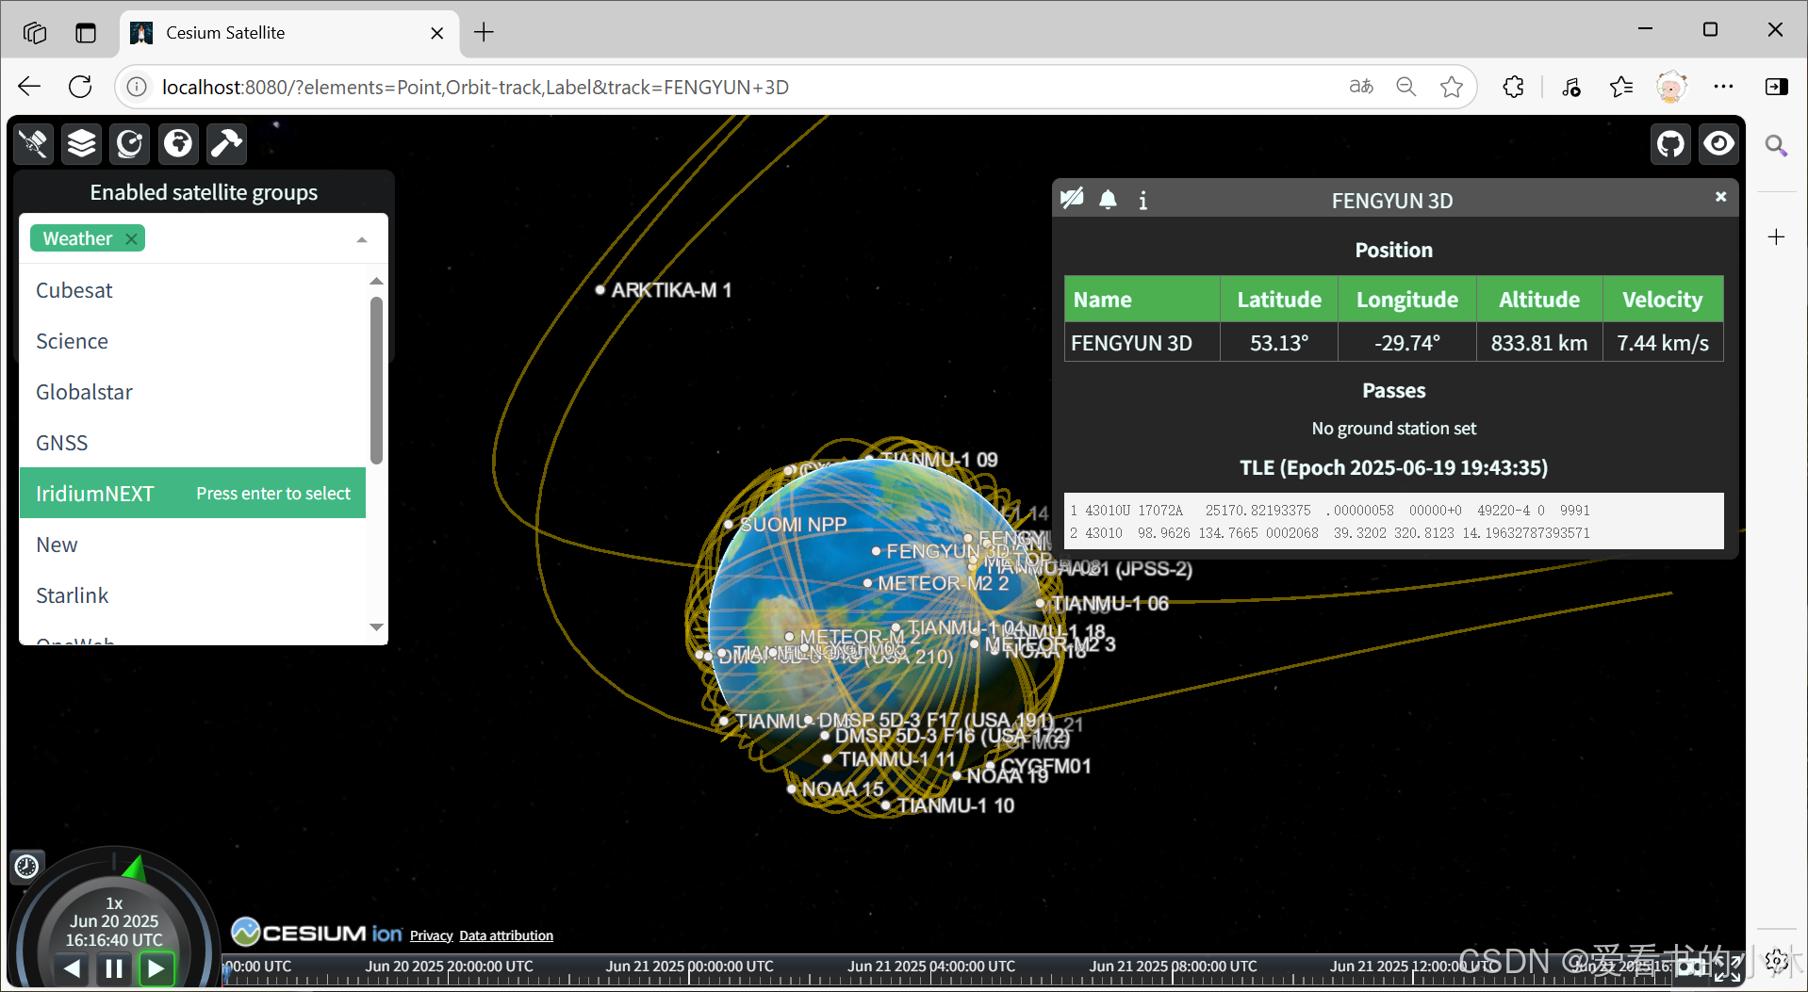Close the FENGYUN 3D info panel
This screenshot has width=1808, height=992.
(1720, 197)
